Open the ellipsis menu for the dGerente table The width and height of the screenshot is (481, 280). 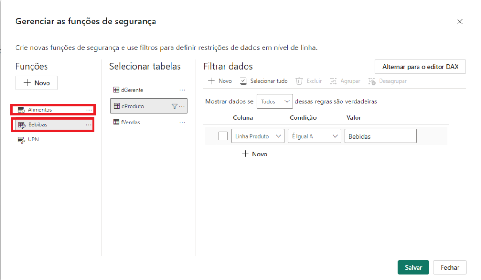click(182, 90)
